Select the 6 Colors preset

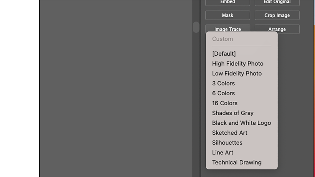(223, 93)
